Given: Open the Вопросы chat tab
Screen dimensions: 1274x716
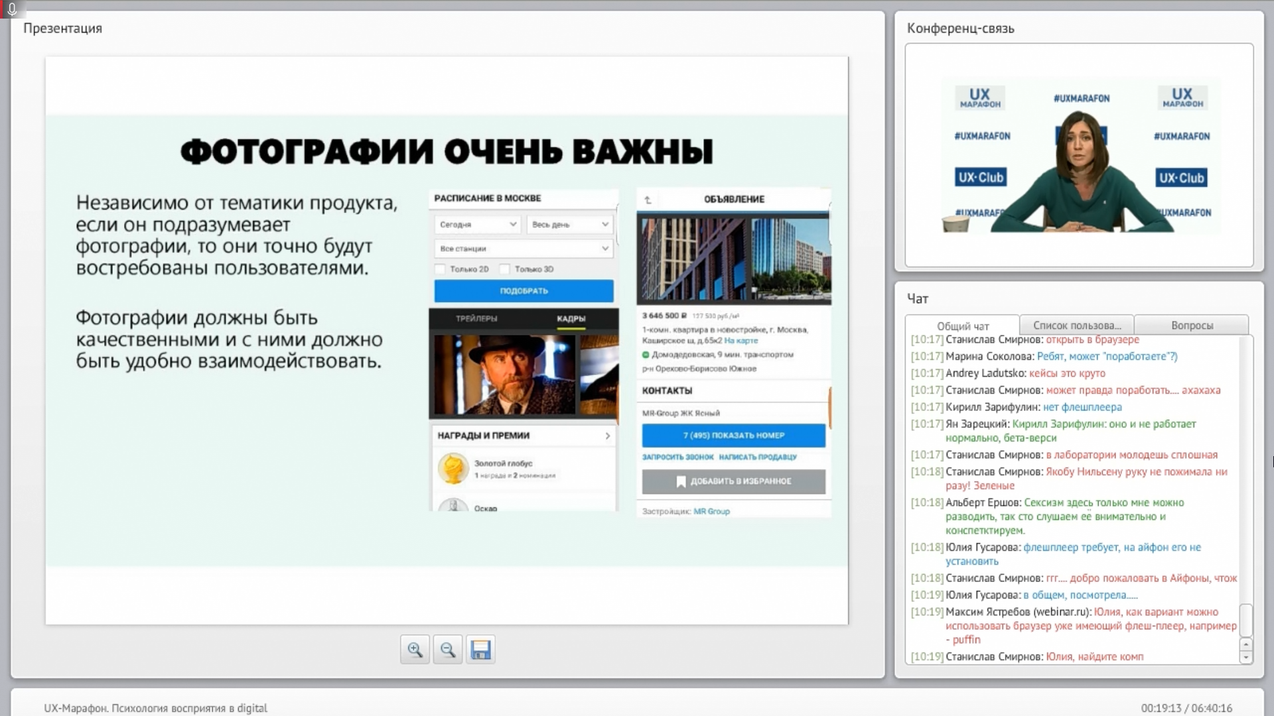Looking at the screenshot, I should pyautogui.click(x=1192, y=326).
